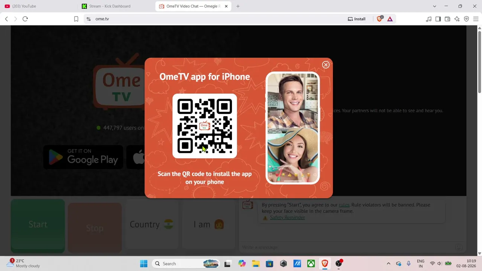Open the Windows Start menu
The height and width of the screenshot is (271, 482).
[143, 263]
